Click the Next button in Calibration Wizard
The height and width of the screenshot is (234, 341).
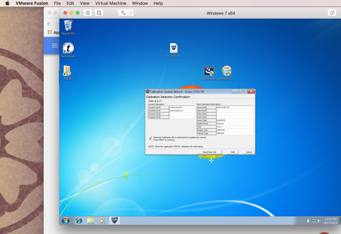233,152
